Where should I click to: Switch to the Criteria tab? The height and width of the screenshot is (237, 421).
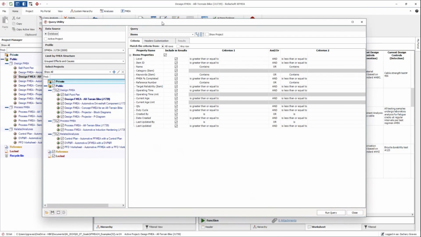135,41
